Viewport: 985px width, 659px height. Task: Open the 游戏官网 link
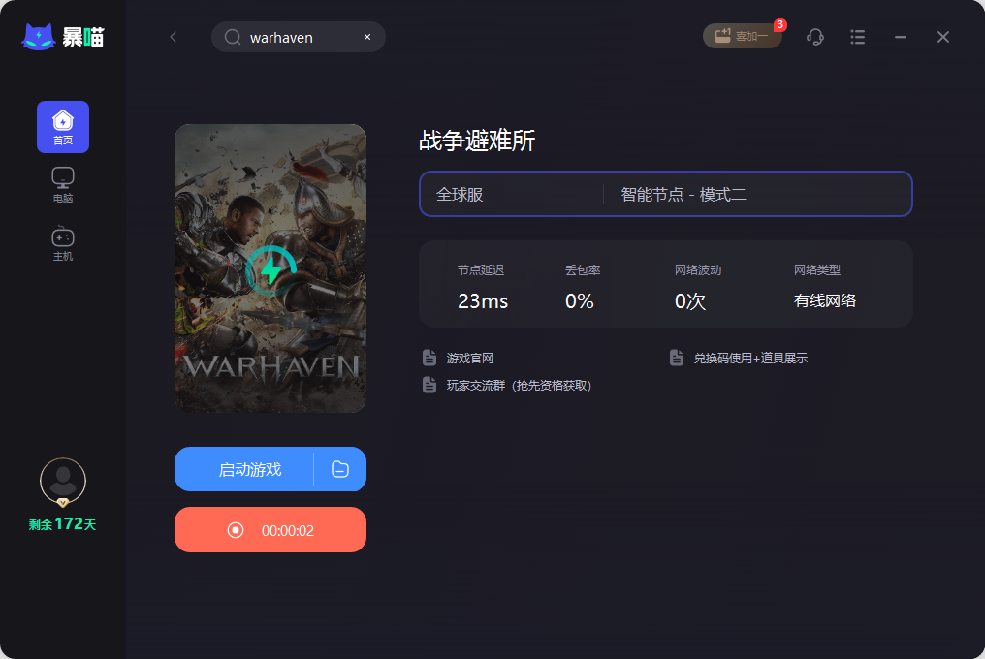click(470, 358)
